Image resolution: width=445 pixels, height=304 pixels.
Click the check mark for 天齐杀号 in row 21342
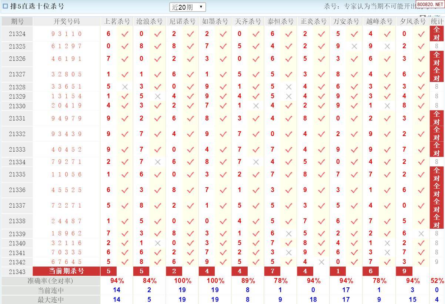pos(256,262)
